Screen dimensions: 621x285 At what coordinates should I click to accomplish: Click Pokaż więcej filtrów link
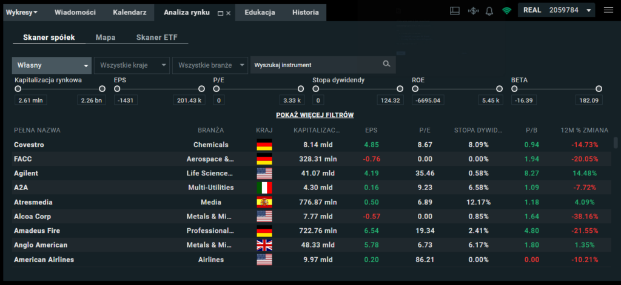[315, 114]
